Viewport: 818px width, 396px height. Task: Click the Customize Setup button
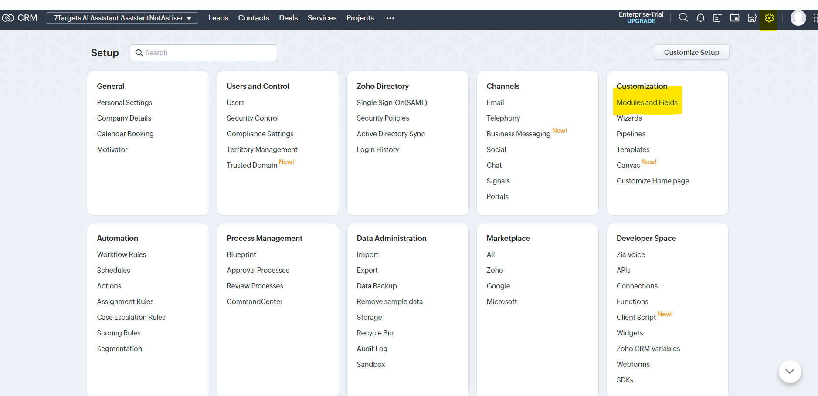click(x=691, y=52)
